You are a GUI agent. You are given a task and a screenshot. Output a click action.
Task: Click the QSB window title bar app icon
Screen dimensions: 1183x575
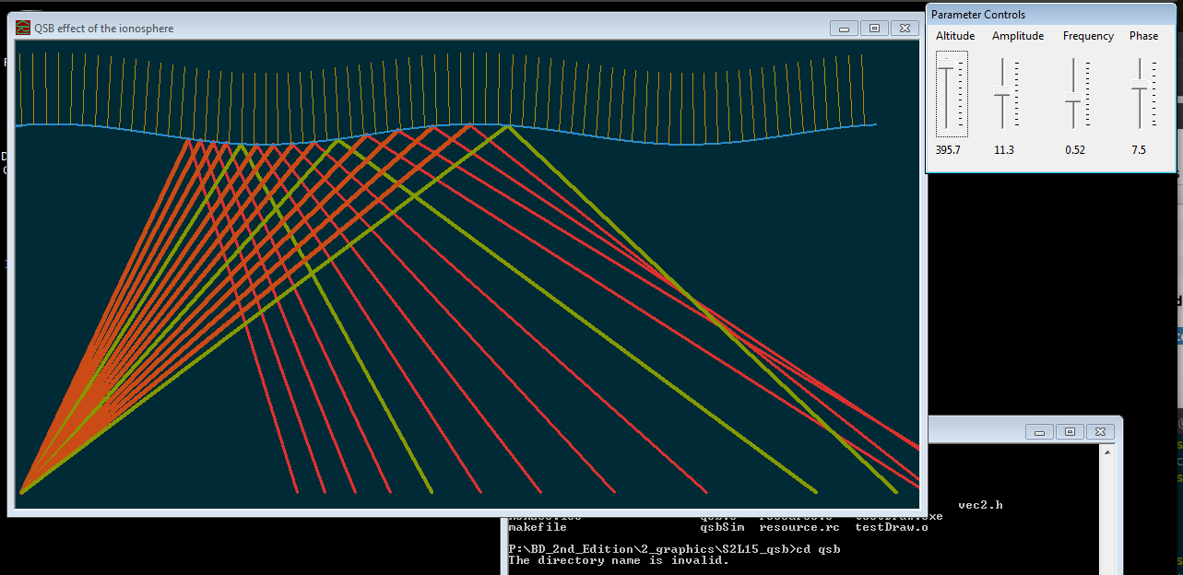[x=23, y=29]
